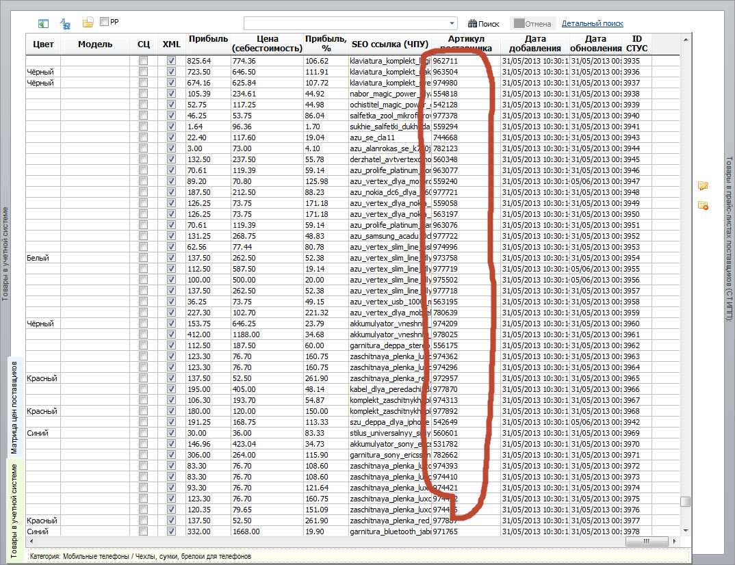Click the СЦ column header
The width and height of the screenshot is (735, 565).
tap(144, 44)
